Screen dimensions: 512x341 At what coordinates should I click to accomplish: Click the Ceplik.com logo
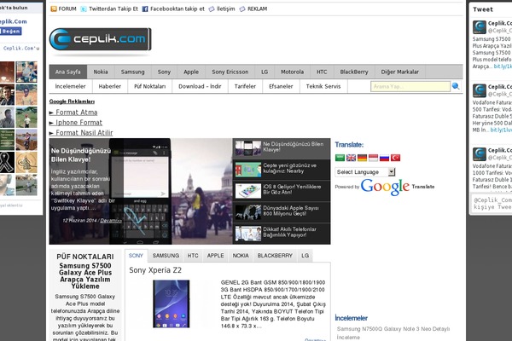pyautogui.click(x=100, y=39)
